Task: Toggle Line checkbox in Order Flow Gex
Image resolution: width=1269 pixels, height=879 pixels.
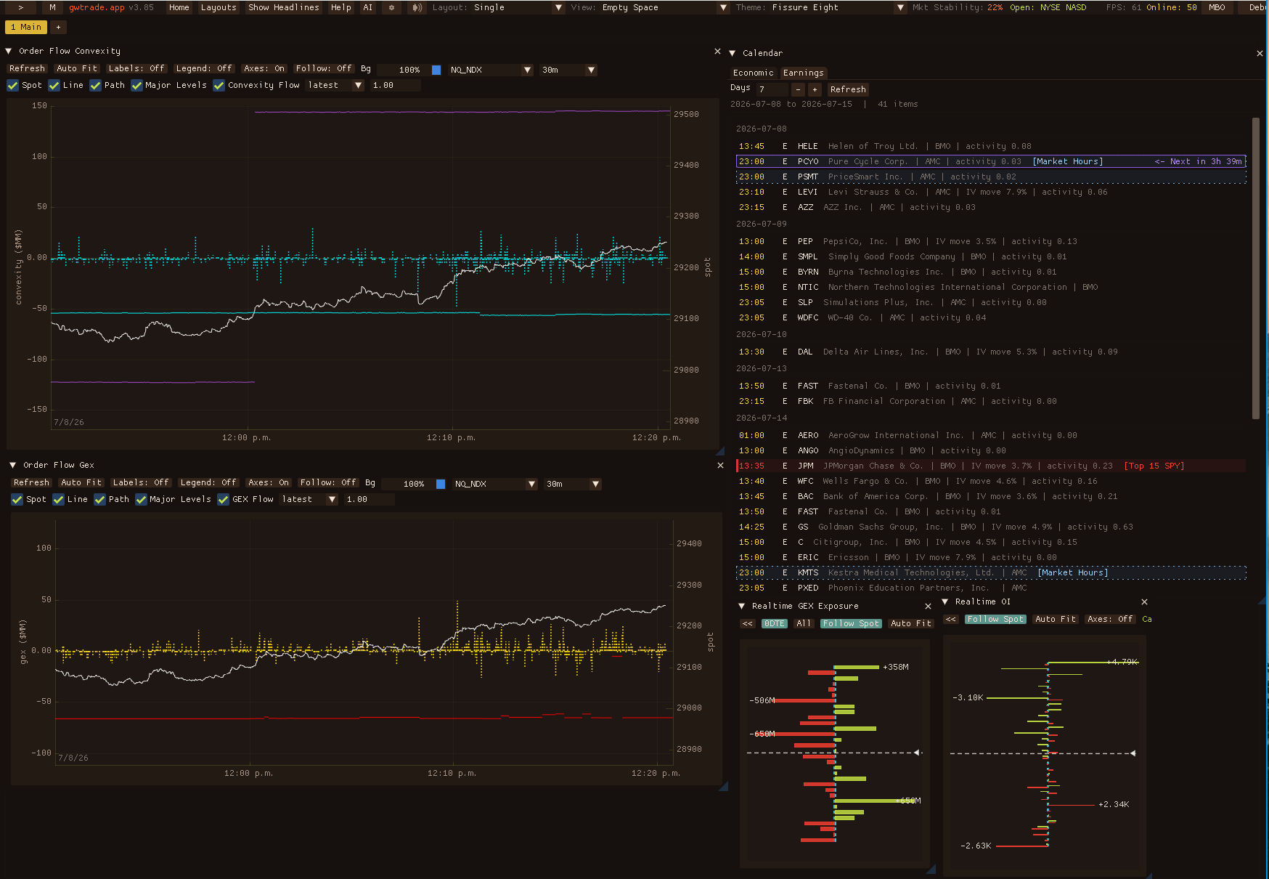Action: 59,500
